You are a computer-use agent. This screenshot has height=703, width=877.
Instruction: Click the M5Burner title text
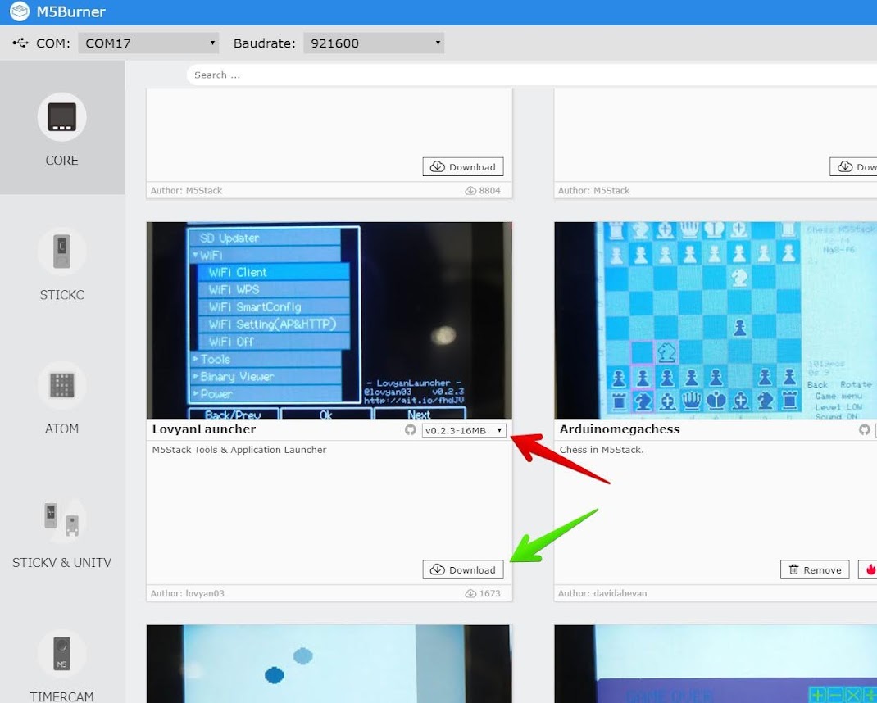[71, 11]
